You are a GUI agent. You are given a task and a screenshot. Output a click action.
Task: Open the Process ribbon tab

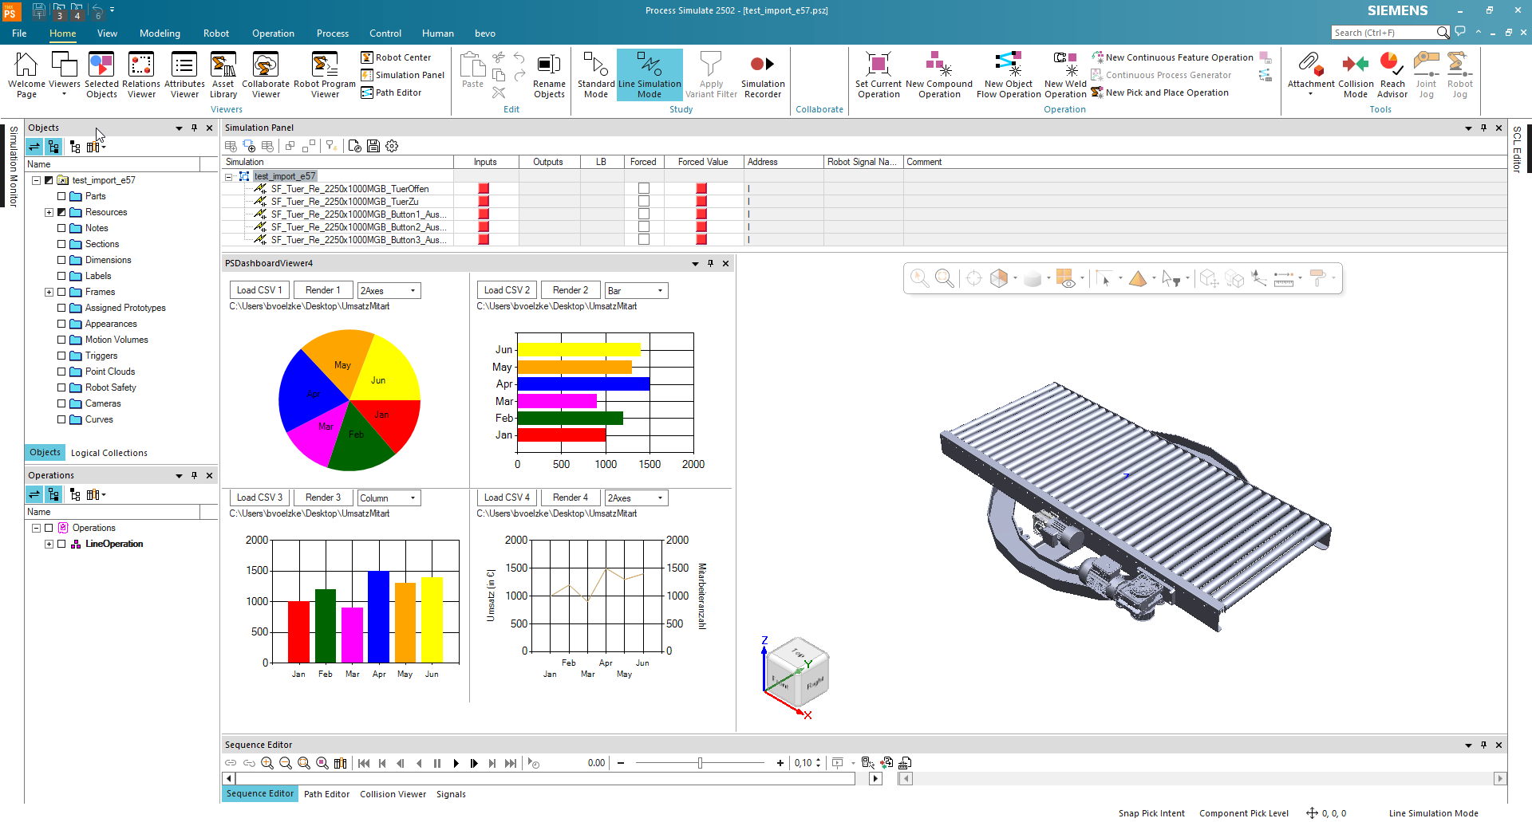pyautogui.click(x=332, y=33)
